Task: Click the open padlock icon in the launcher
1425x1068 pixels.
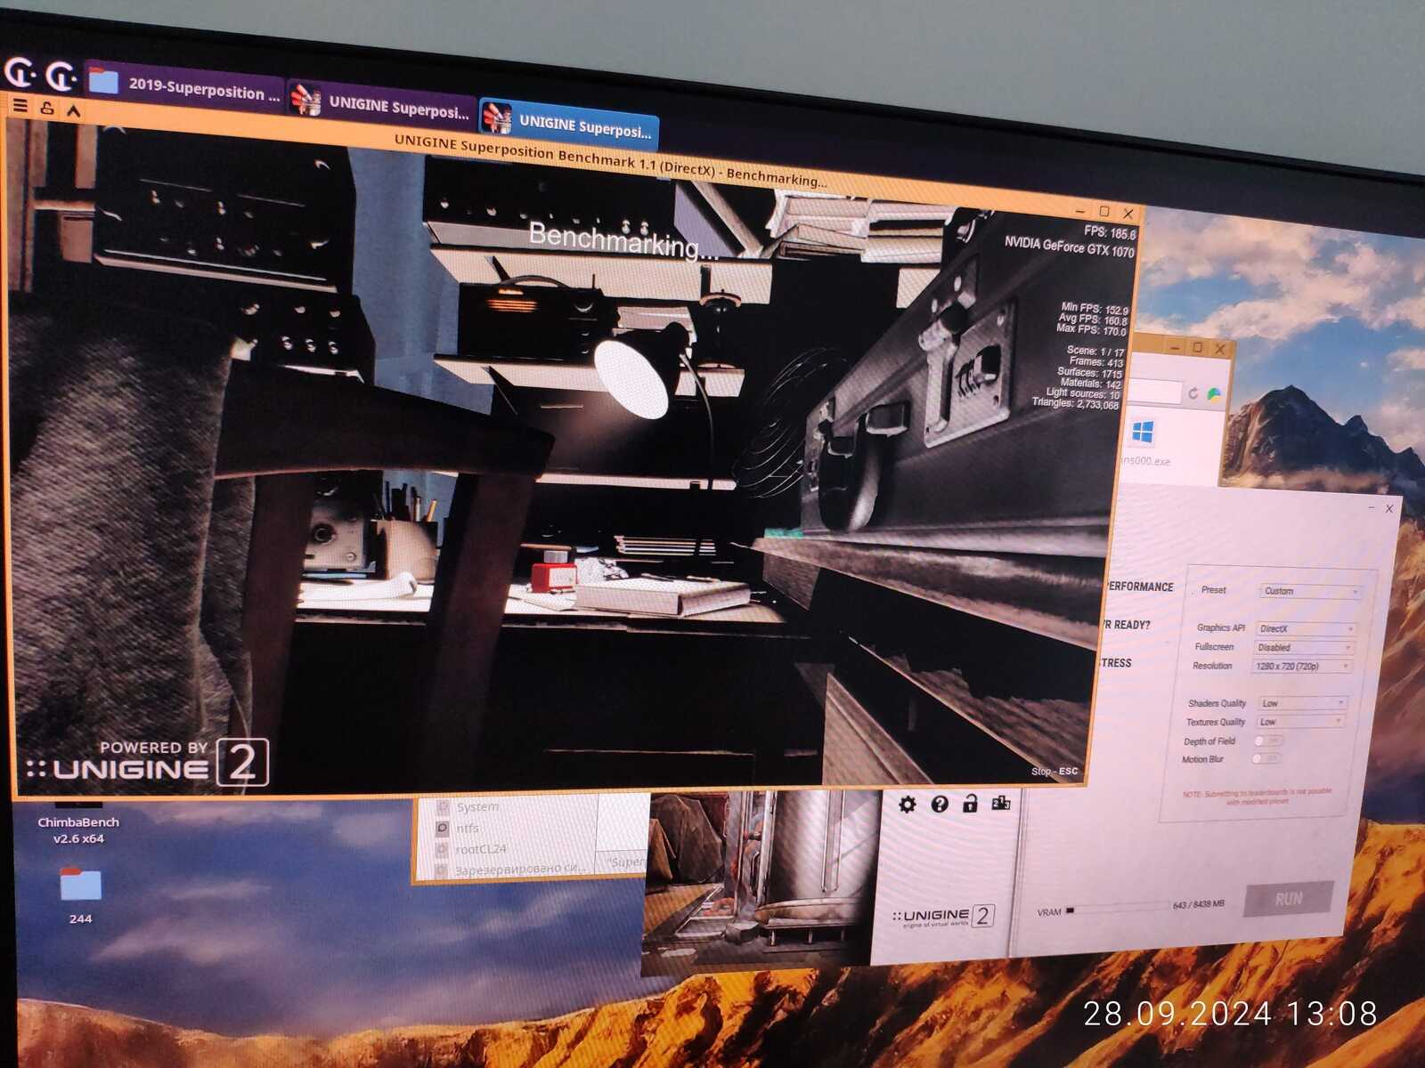Action: pyautogui.click(x=970, y=804)
